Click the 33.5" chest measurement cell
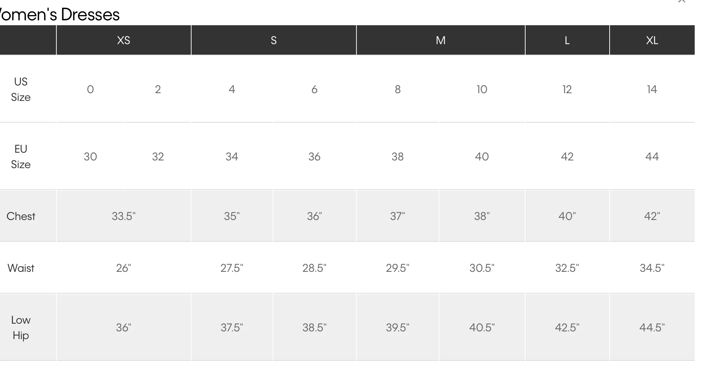Viewport: 708px width, 372px height. tap(124, 216)
